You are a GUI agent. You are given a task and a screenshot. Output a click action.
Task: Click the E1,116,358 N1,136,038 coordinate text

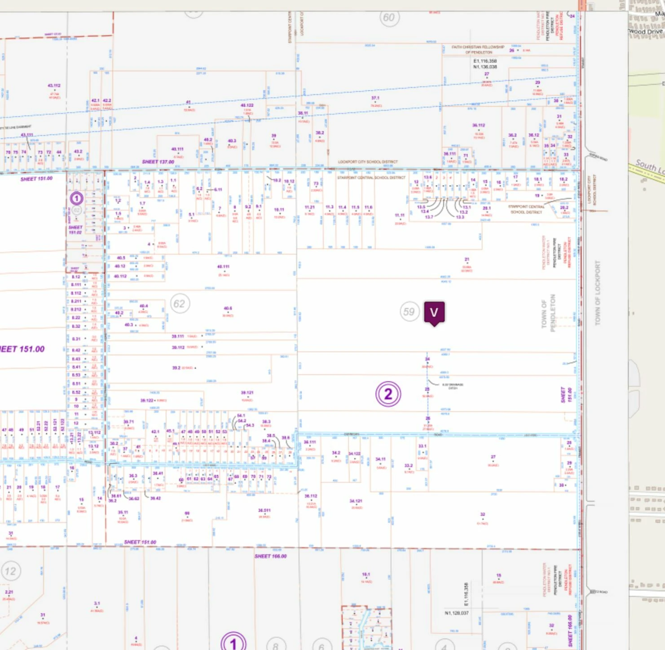click(x=485, y=64)
